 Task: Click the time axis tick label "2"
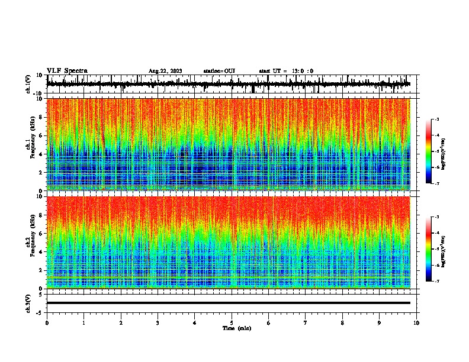121,323
